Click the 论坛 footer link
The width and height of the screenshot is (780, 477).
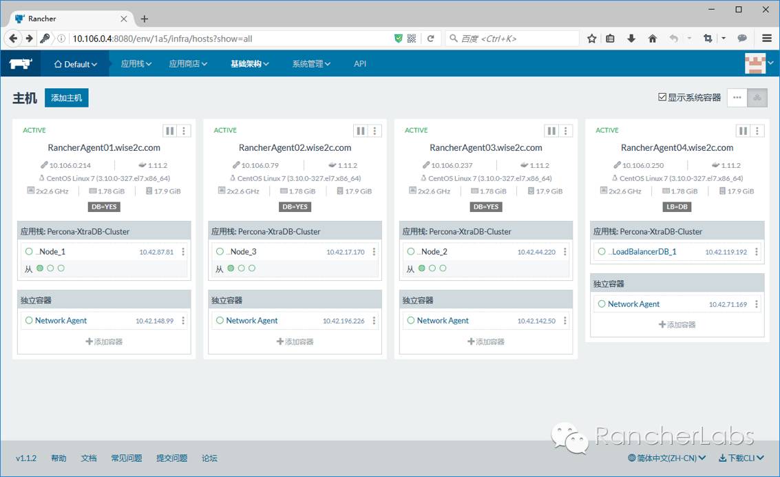coord(209,458)
